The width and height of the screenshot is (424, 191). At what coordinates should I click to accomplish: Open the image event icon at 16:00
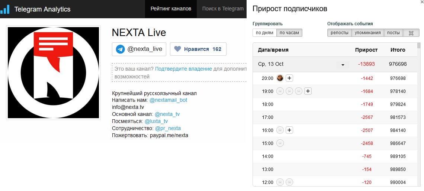point(280,130)
